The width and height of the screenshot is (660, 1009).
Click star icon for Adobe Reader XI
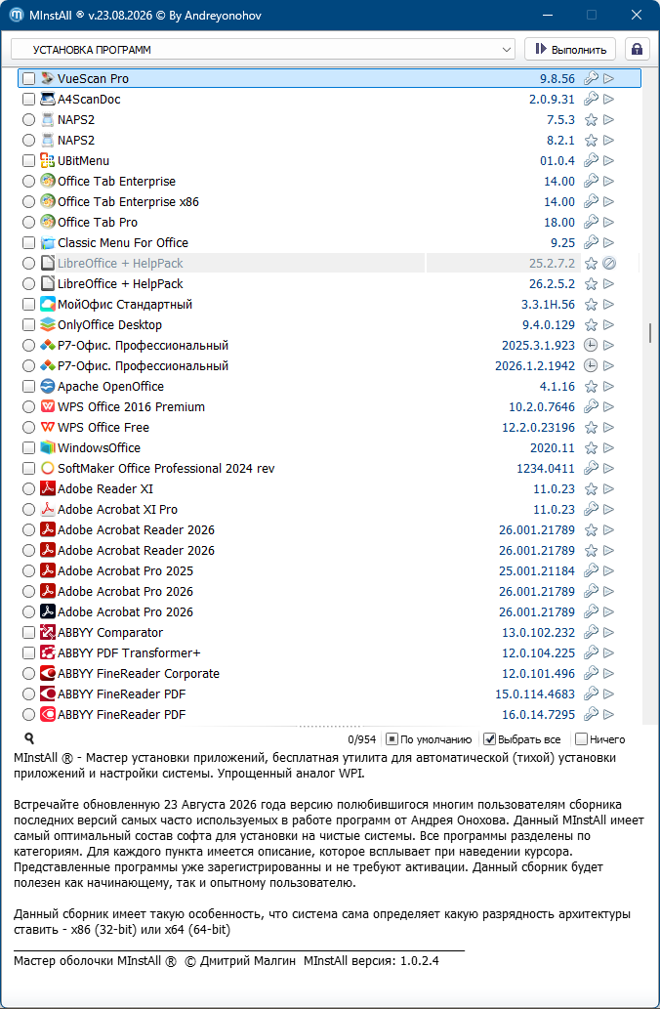[x=591, y=489]
